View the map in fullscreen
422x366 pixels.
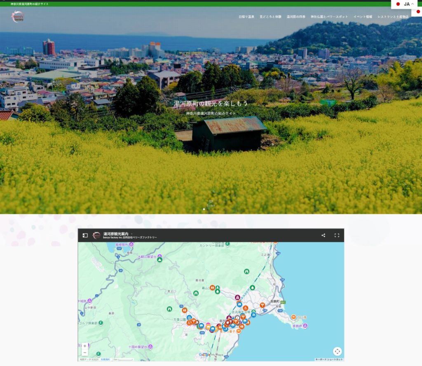pos(337,235)
